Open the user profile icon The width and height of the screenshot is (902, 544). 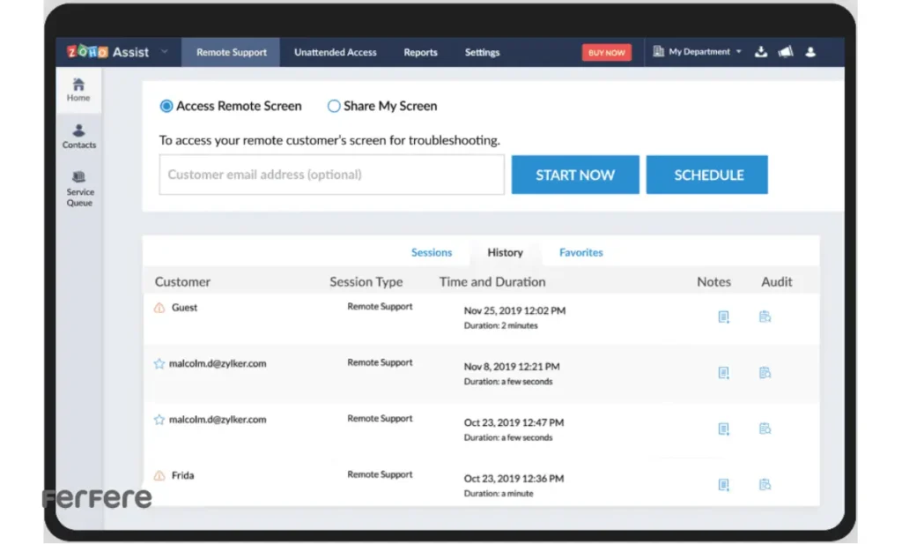pos(810,52)
